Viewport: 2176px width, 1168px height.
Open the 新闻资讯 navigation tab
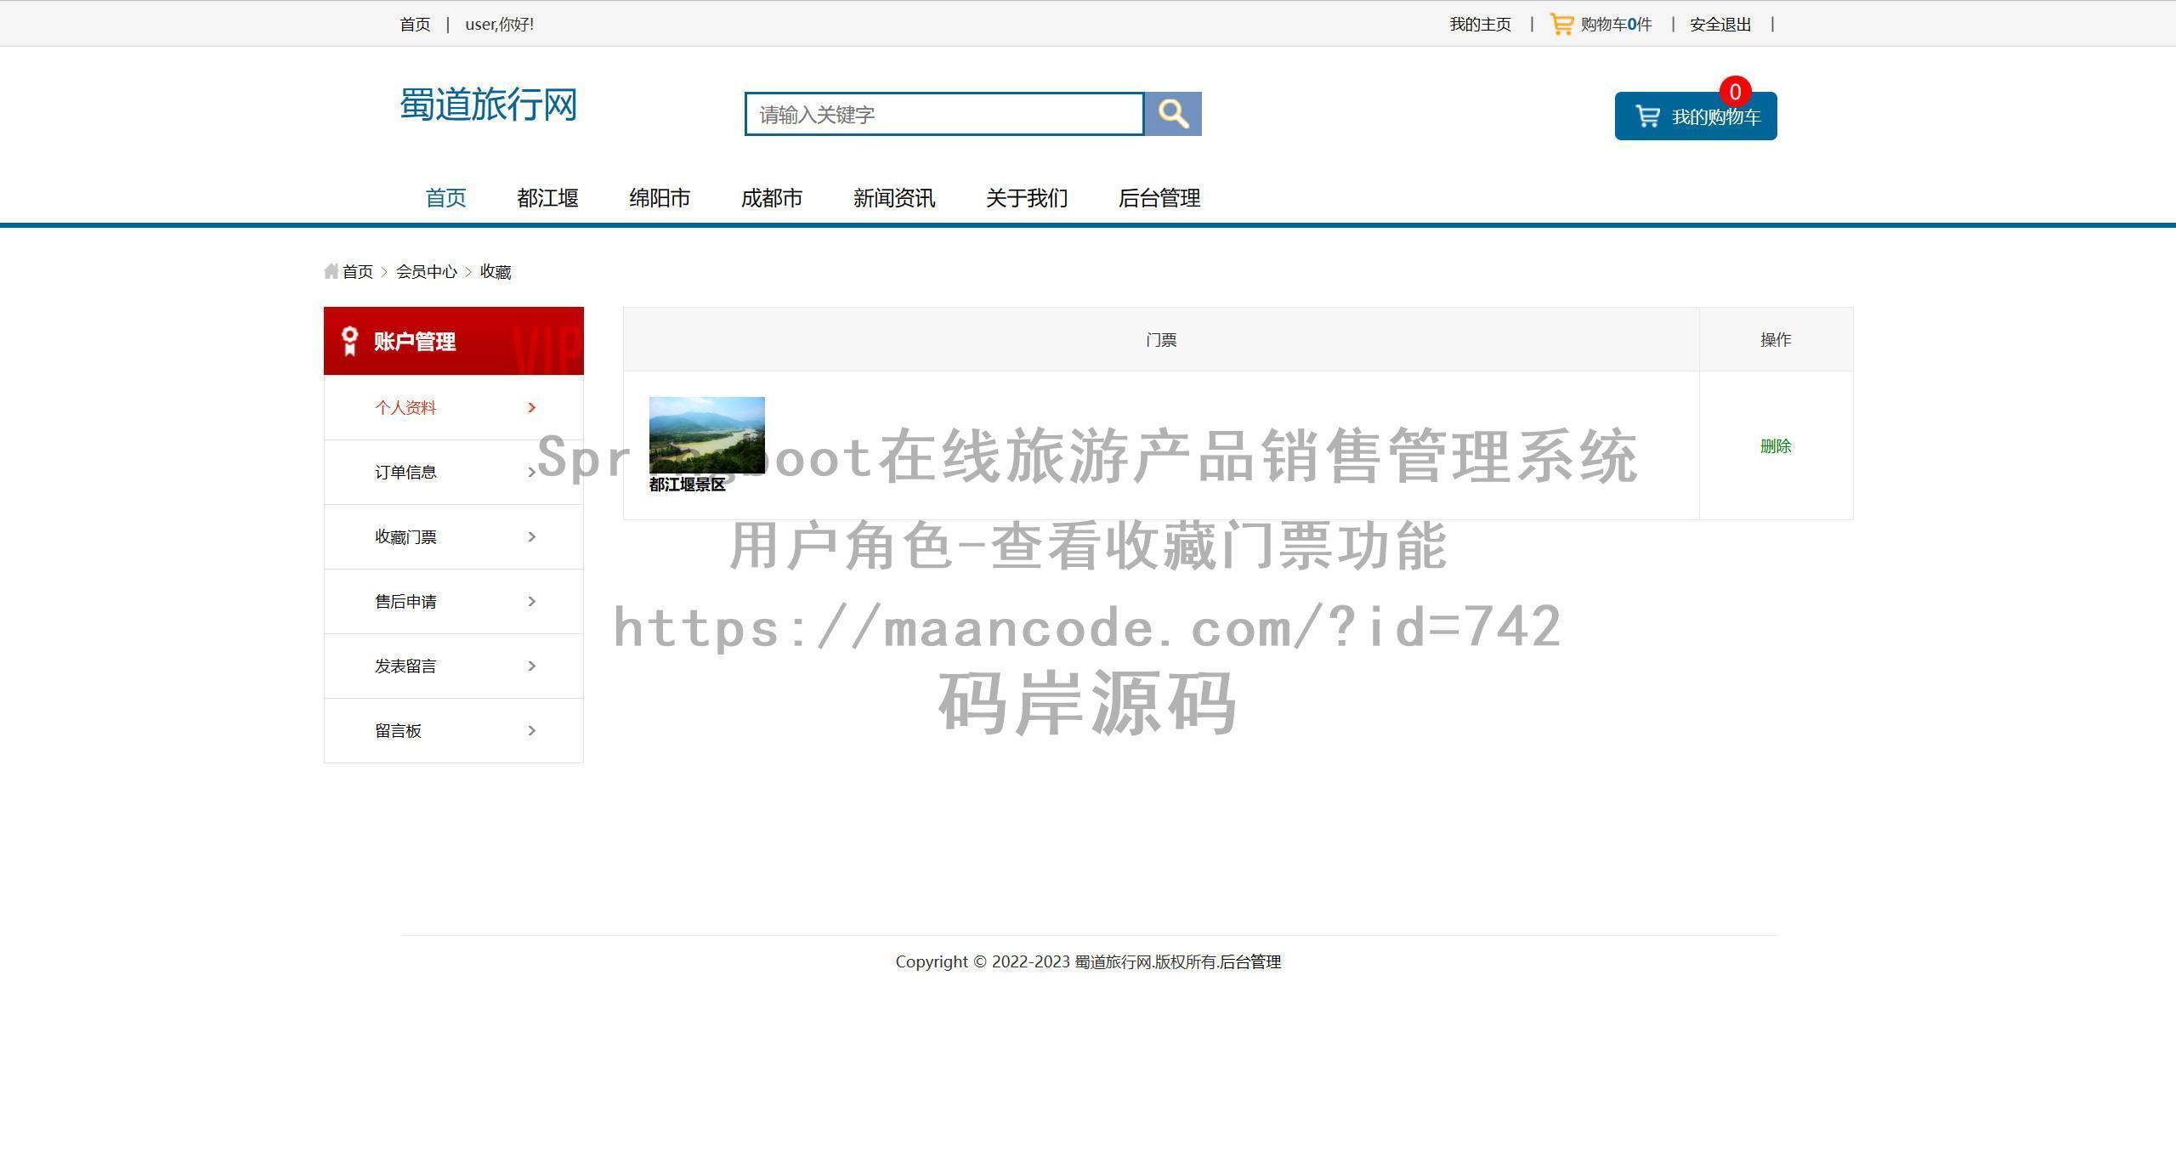point(894,198)
